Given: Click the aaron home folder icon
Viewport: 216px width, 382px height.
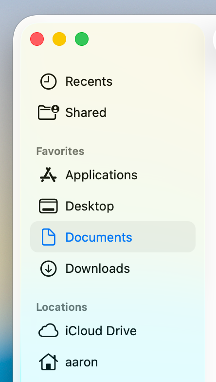Looking at the screenshot, I should click(49, 362).
